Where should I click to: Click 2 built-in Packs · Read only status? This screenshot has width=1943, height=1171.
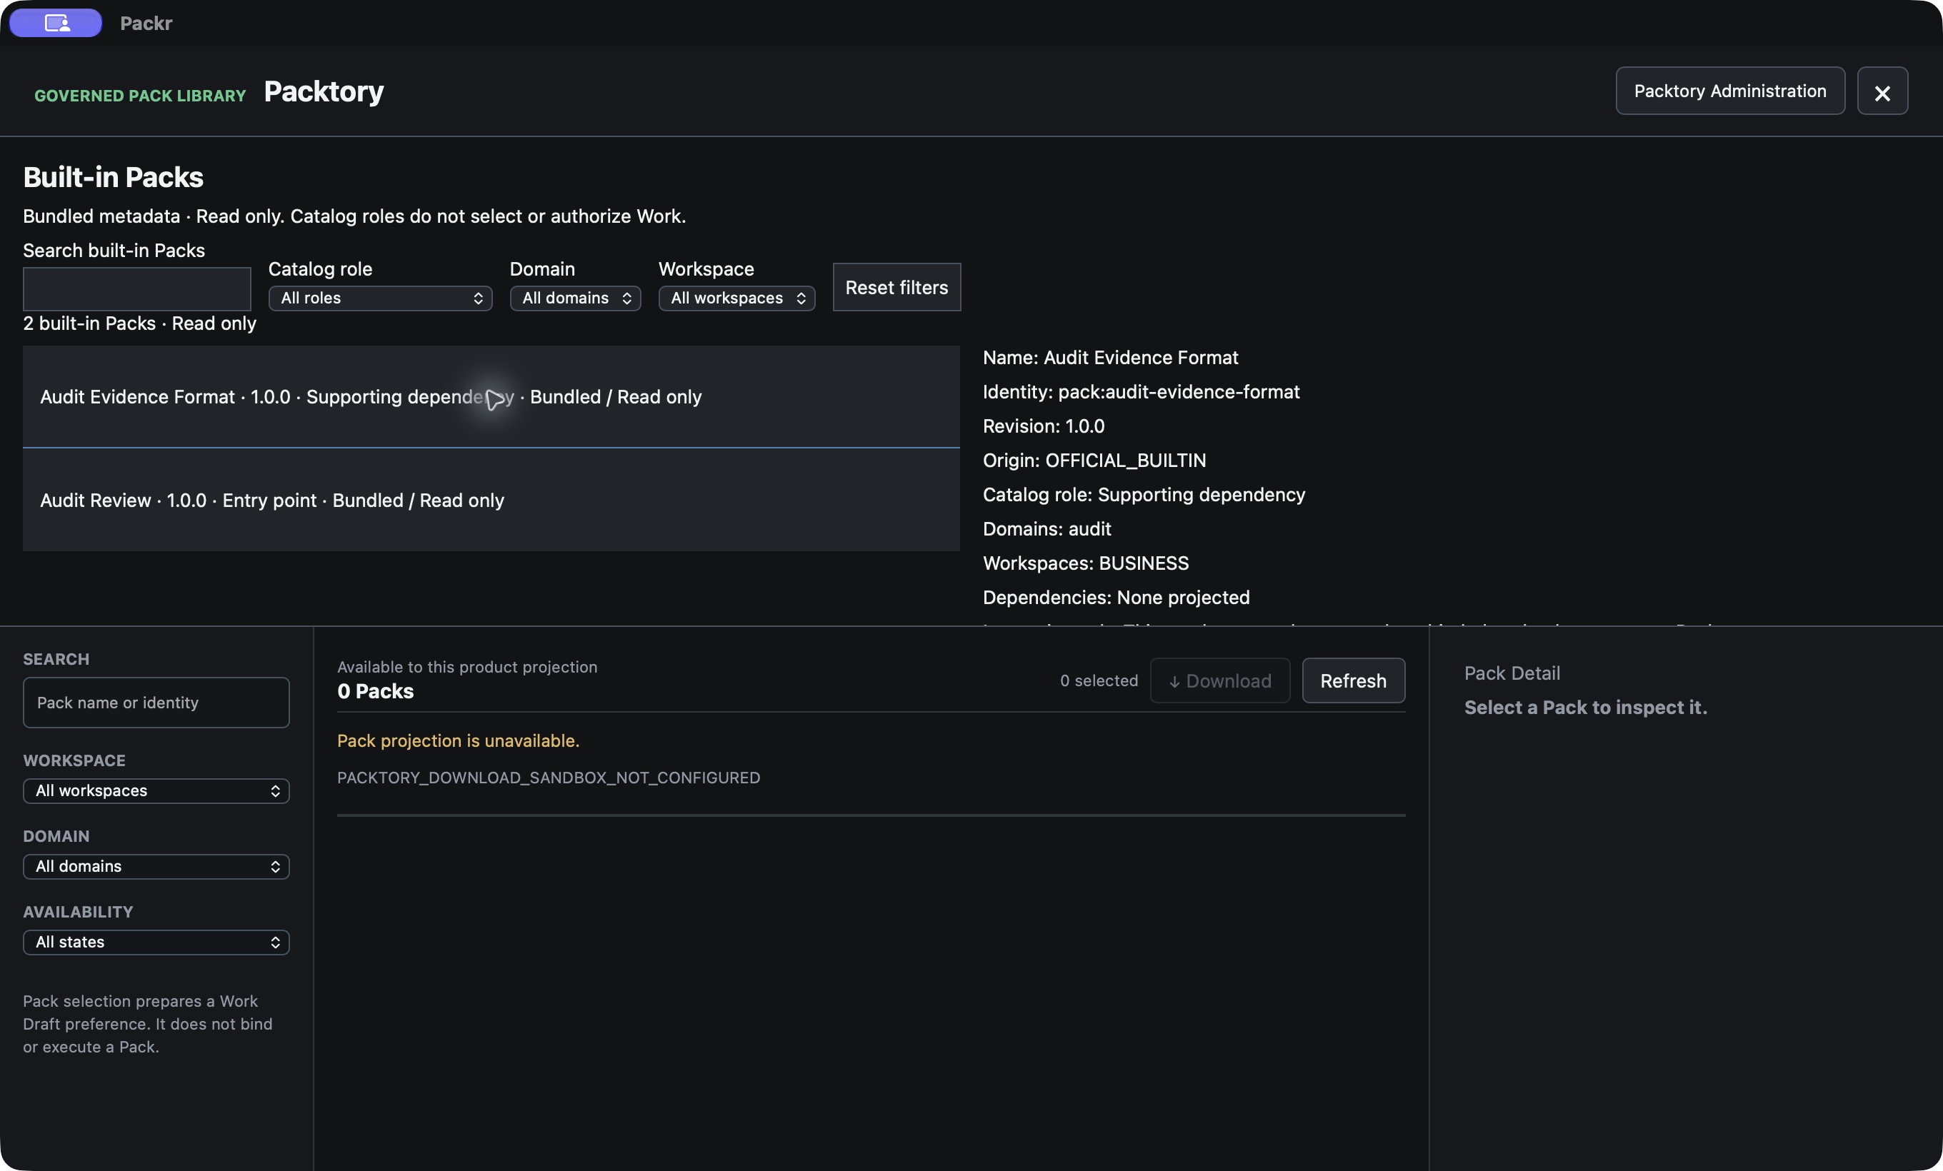coord(139,324)
